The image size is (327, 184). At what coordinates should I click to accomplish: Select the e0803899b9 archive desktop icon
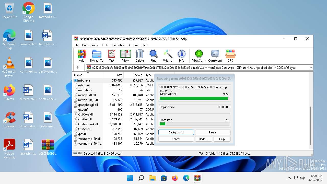pyautogui.click(x=48, y=147)
